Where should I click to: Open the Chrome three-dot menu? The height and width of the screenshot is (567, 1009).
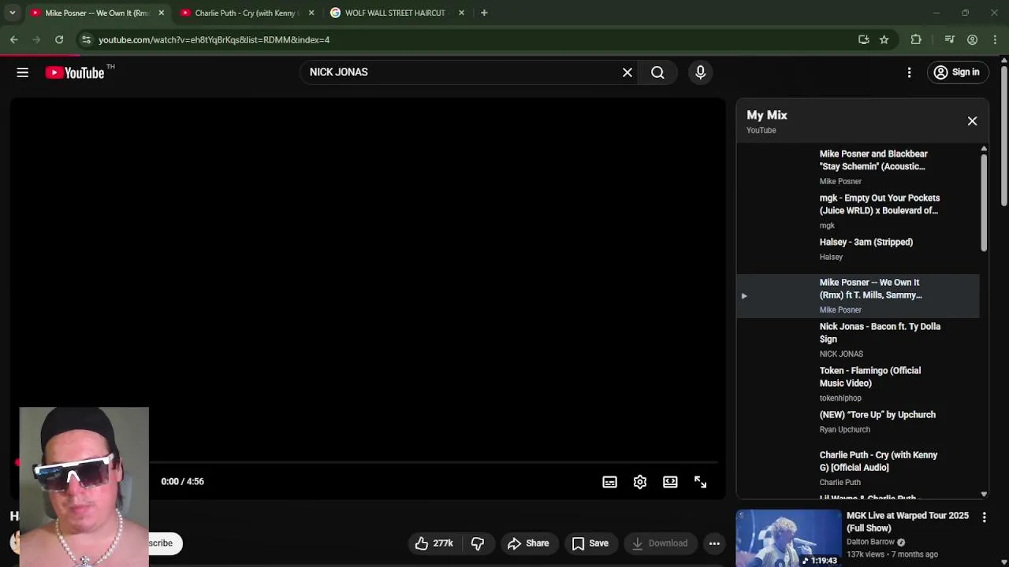[995, 39]
